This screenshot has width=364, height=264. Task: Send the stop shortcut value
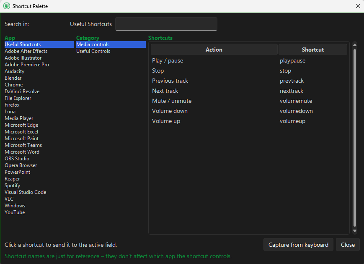click(285, 71)
